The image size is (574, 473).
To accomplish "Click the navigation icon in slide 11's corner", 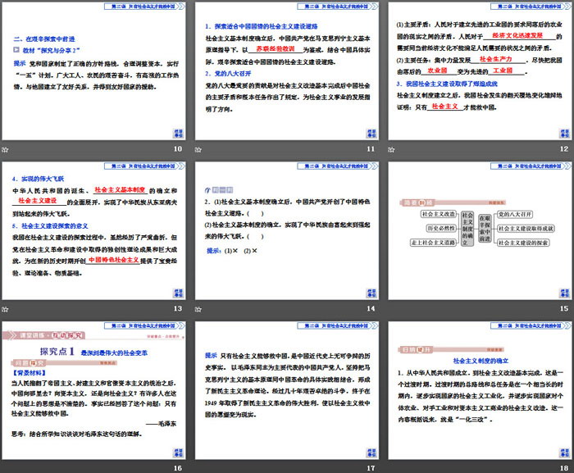I will click(x=371, y=134).
